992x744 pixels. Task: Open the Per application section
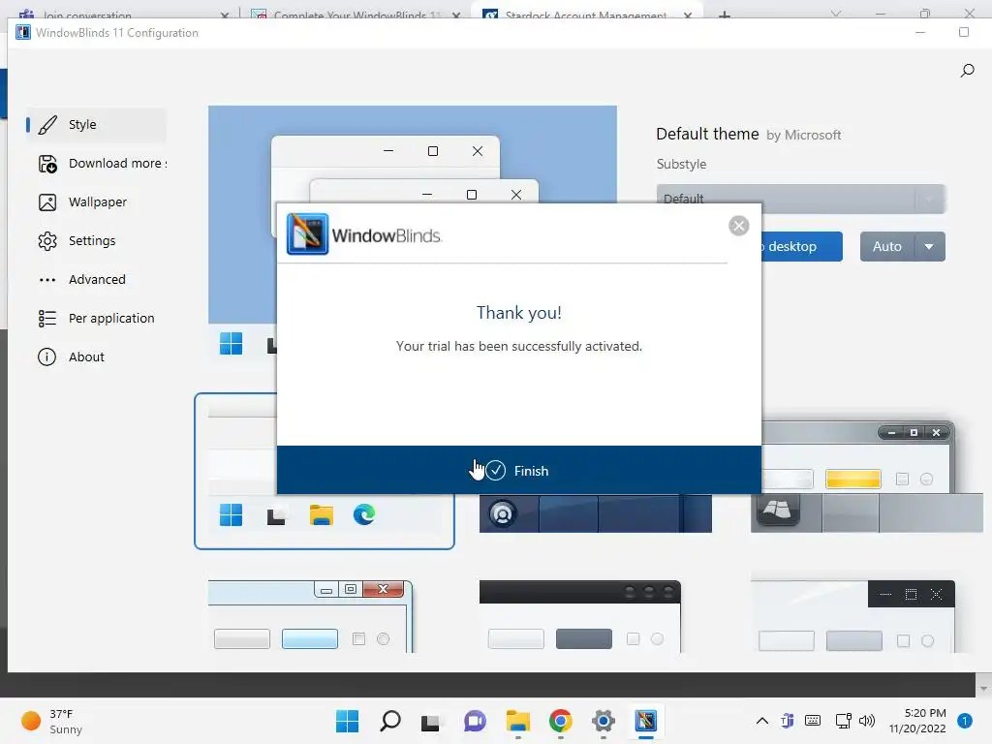click(x=96, y=318)
